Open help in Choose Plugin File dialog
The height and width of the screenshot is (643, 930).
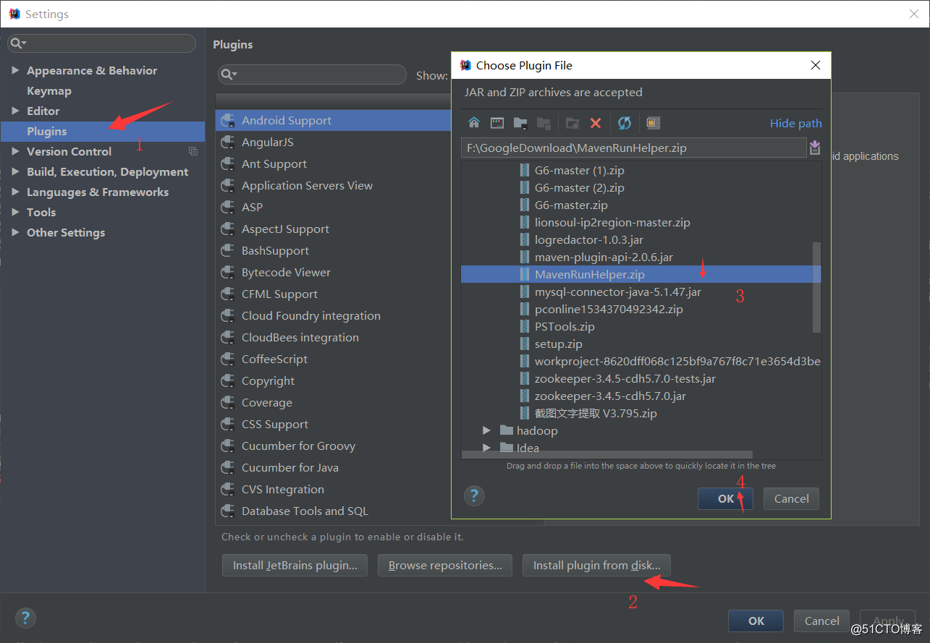pyautogui.click(x=474, y=496)
